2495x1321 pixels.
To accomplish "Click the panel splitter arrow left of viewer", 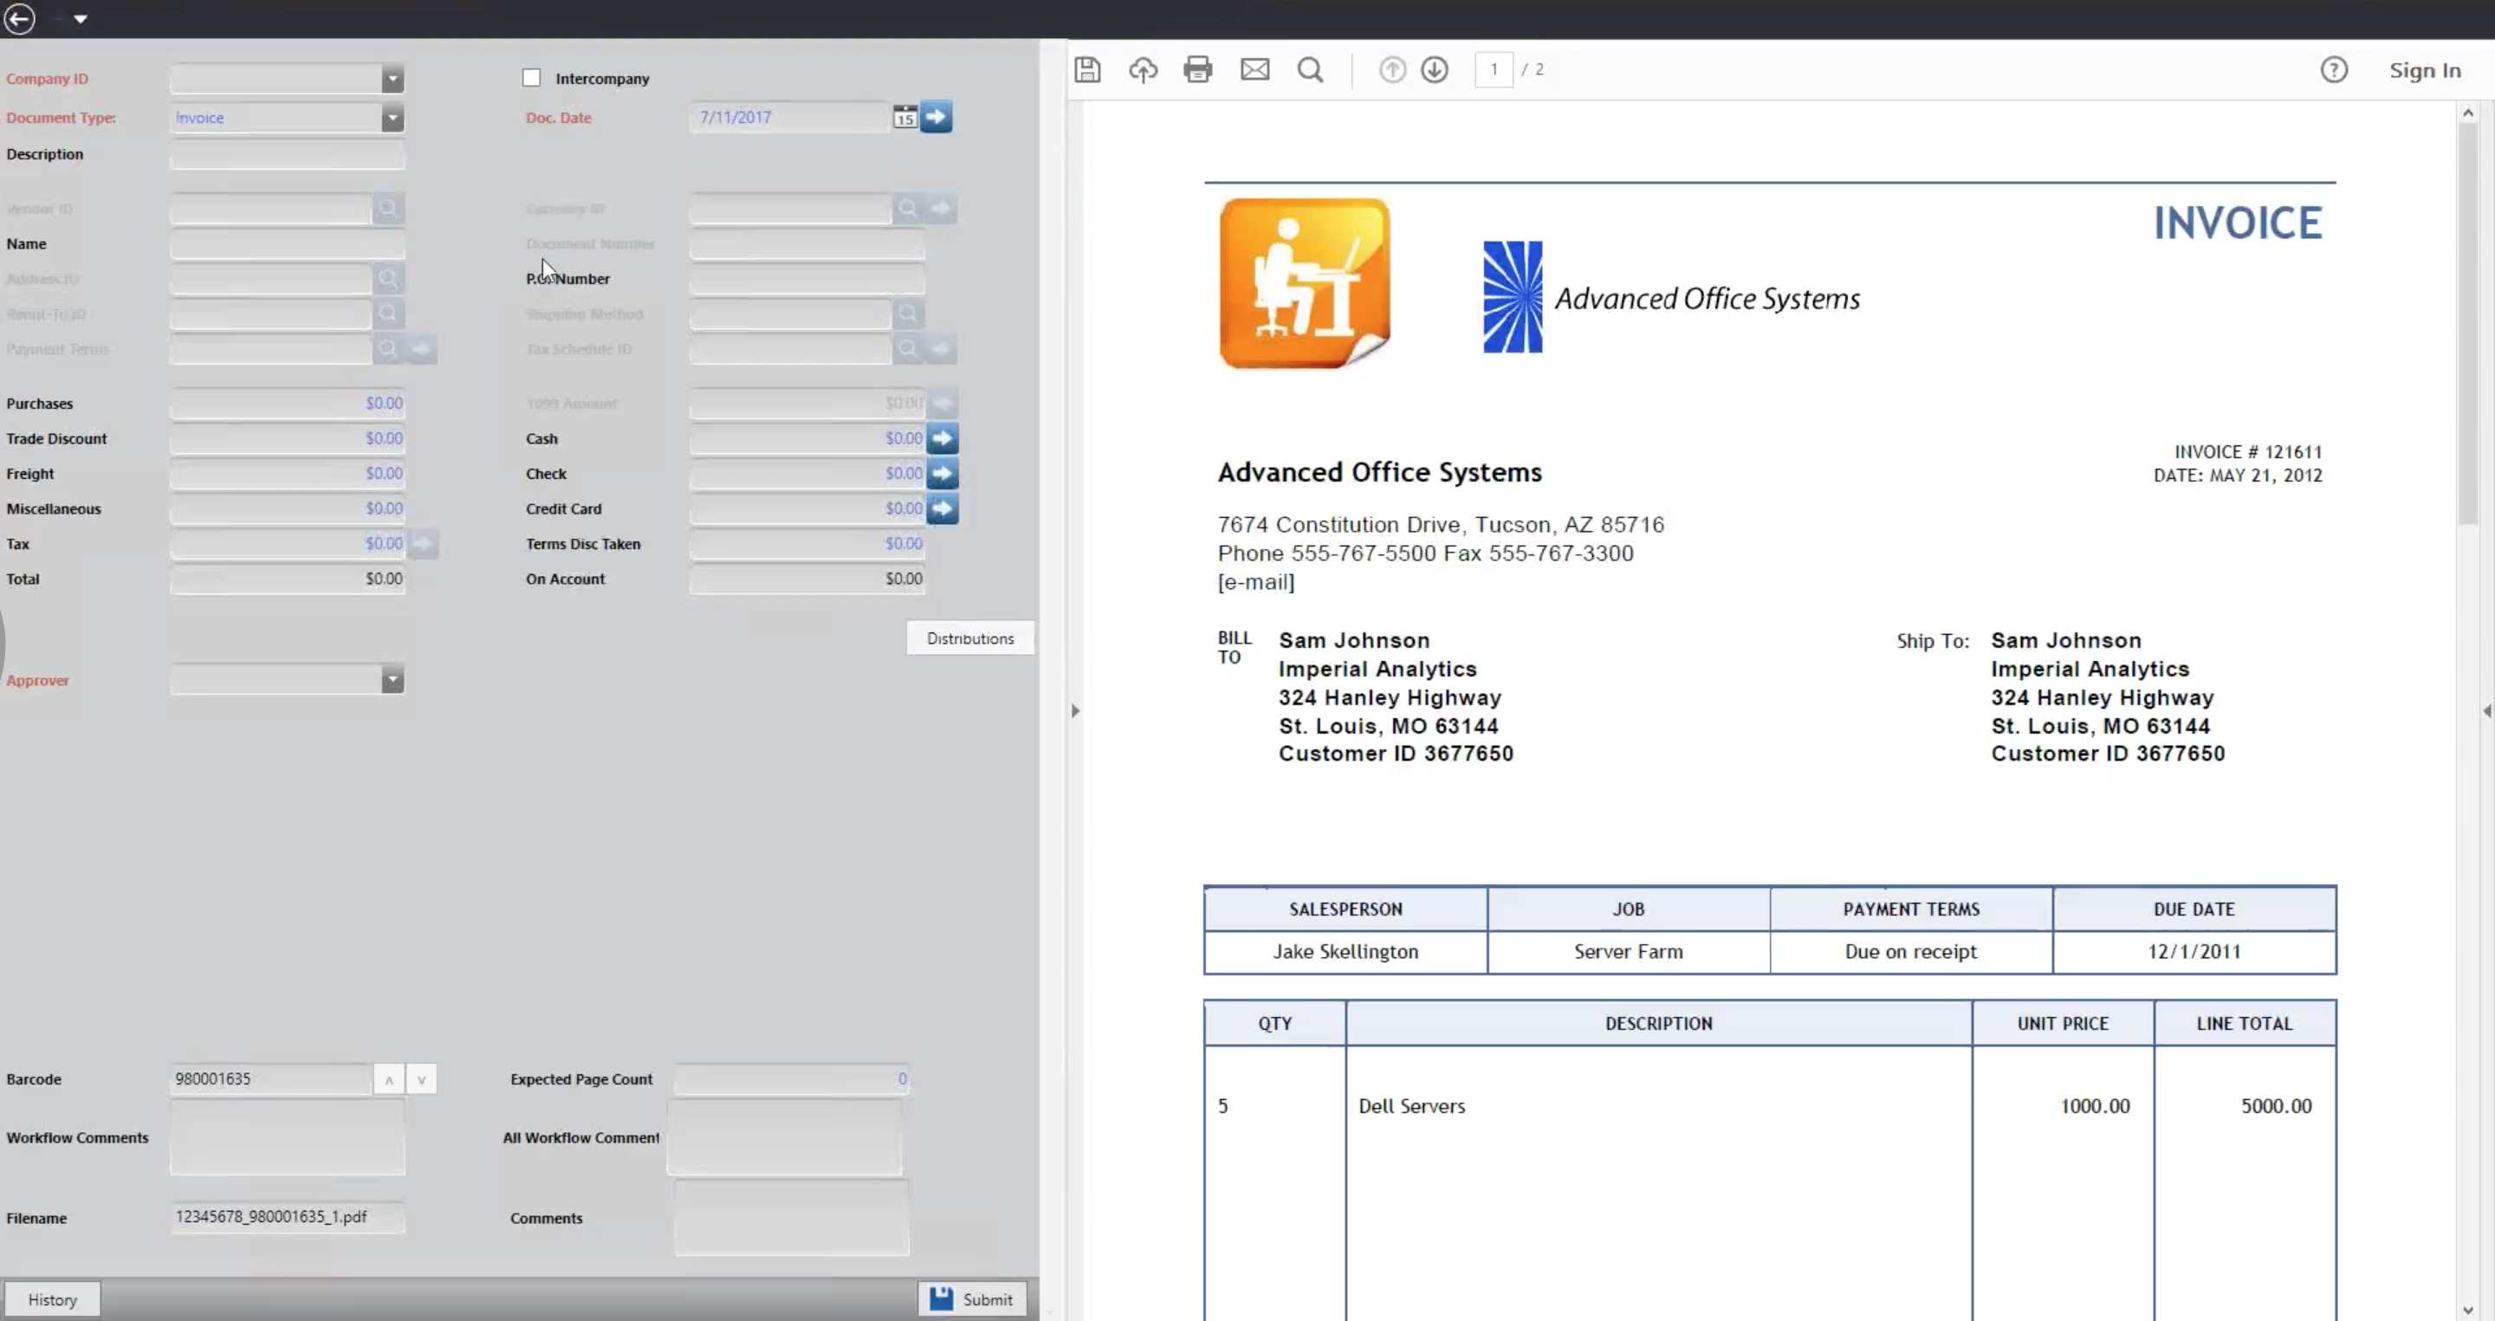I will (1075, 711).
